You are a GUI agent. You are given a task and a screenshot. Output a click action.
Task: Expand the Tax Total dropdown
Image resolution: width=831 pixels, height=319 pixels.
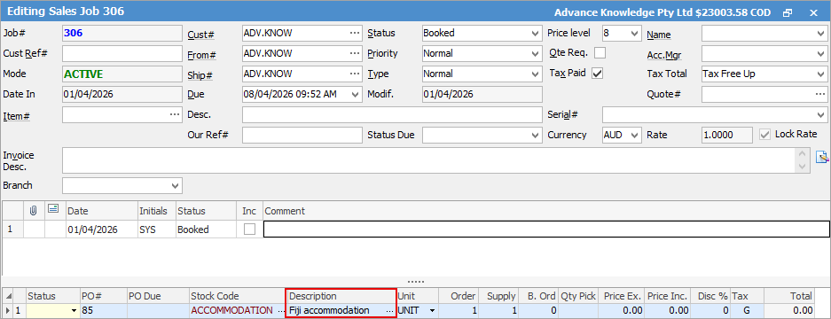pyautogui.click(x=820, y=74)
